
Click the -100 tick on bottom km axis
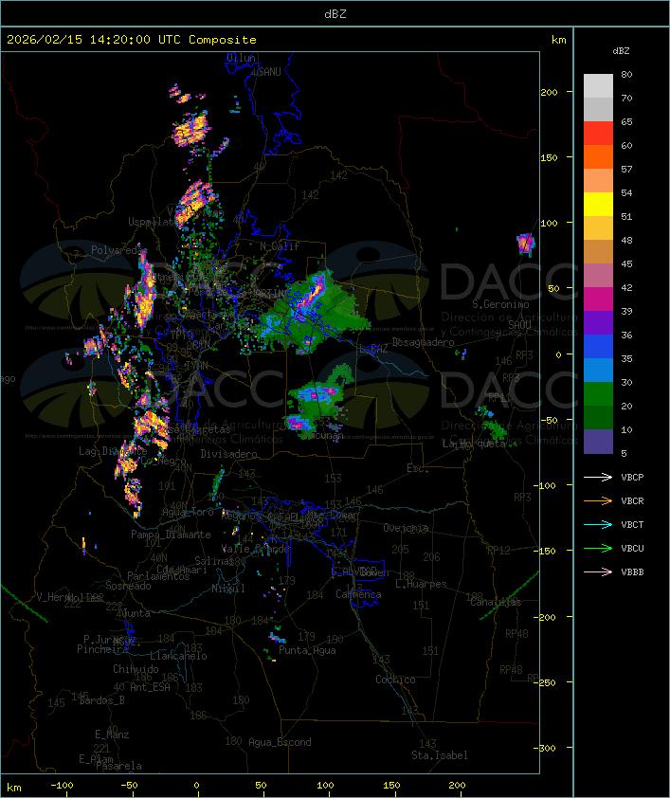[62, 786]
